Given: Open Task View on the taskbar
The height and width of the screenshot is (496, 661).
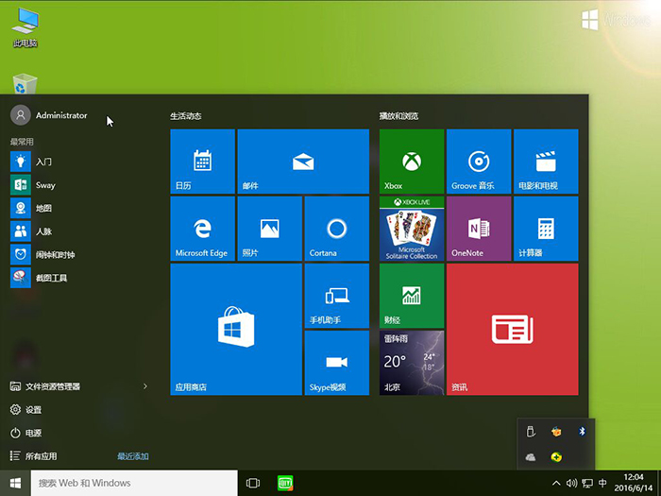Looking at the screenshot, I should pyautogui.click(x=253, y=483).
